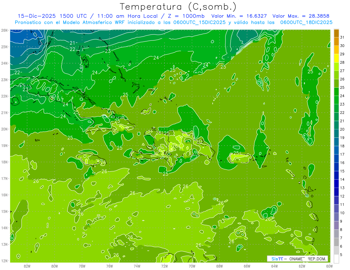The height and width of the screenshot is (270, 350).
Task: Click the "11:00 am Hora Local" text
Action: [127, 16]
